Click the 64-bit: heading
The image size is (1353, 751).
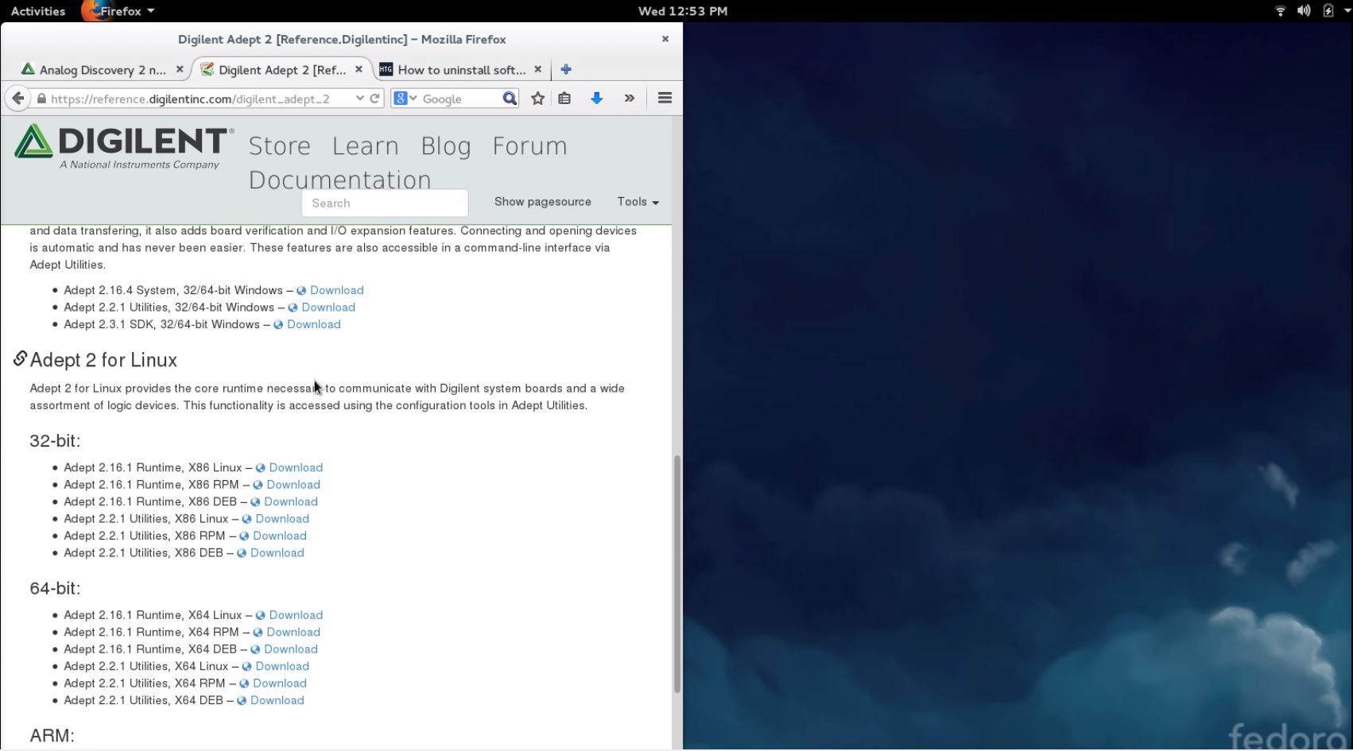click(x=55, y=588)
